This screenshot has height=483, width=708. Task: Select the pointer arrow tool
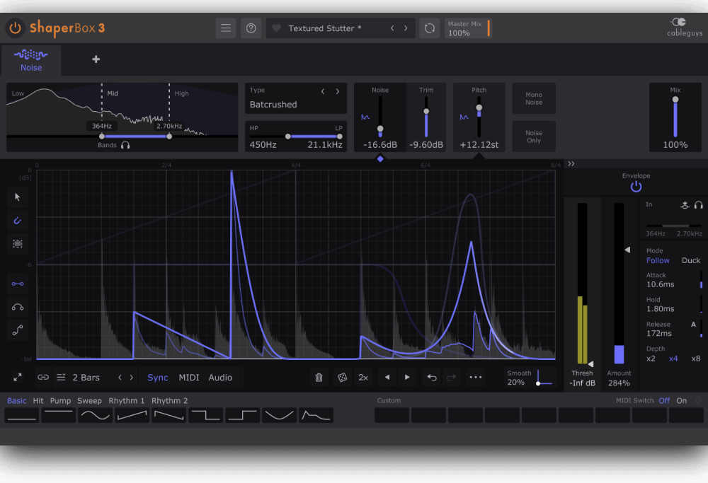(18, 197)
